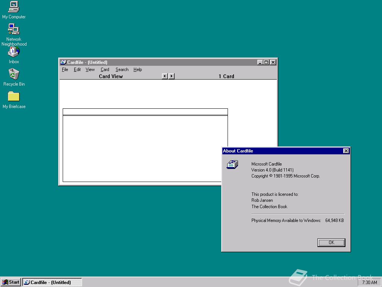Click the 7:30 AM clock
Screen dimensions: 382x287
(369, 283)
